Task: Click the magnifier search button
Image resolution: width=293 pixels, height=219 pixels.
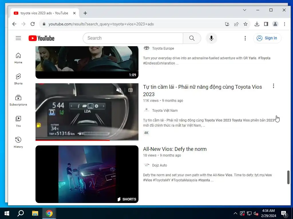Action: pos(192,38)
